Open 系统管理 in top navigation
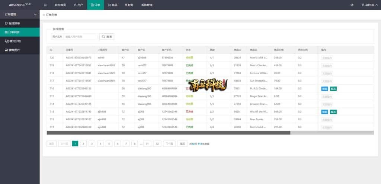This screenshot has width=381, height=184. 147,5
